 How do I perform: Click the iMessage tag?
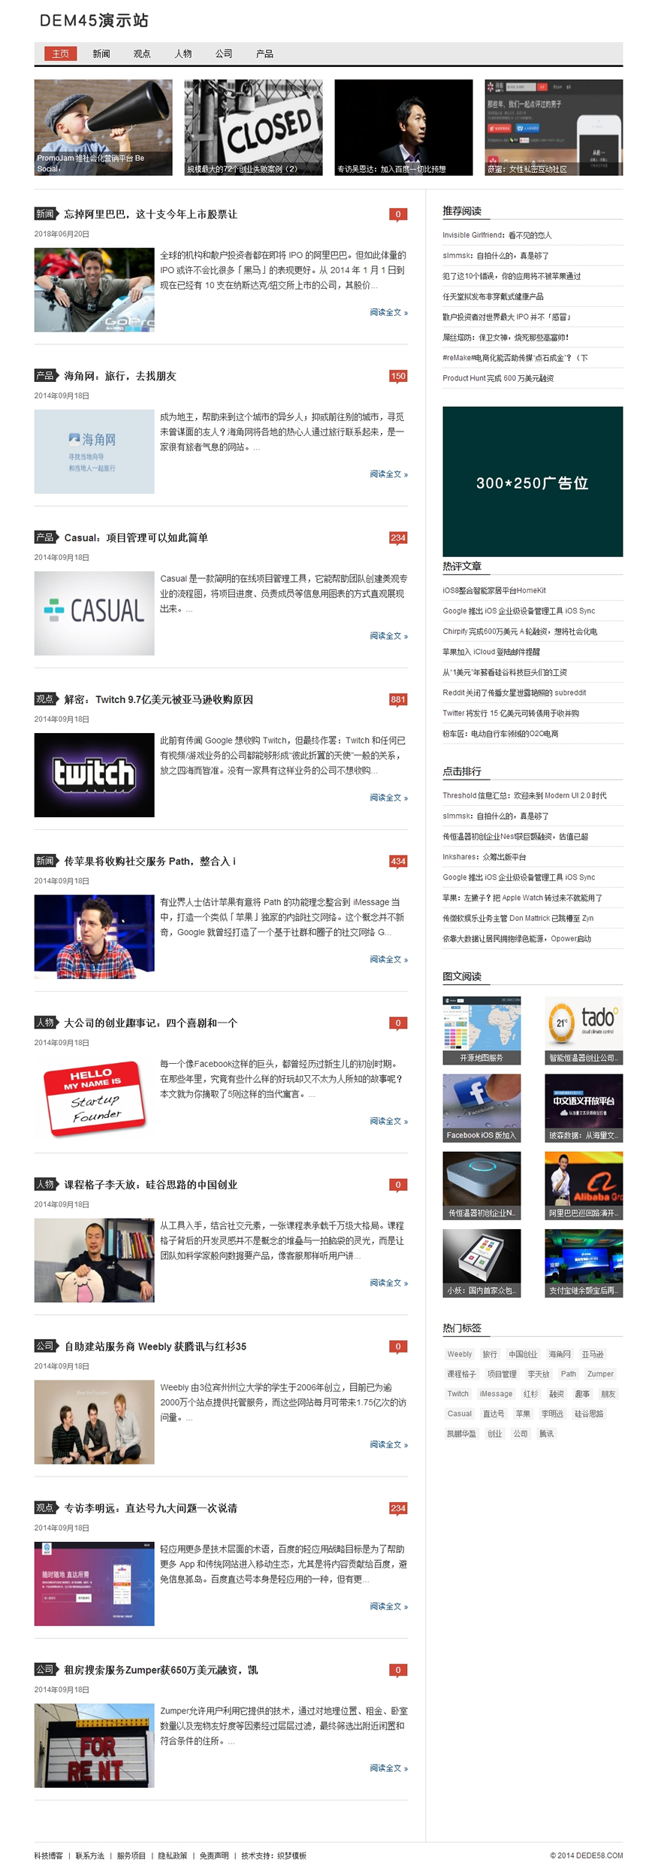(x=496, y=1393)
